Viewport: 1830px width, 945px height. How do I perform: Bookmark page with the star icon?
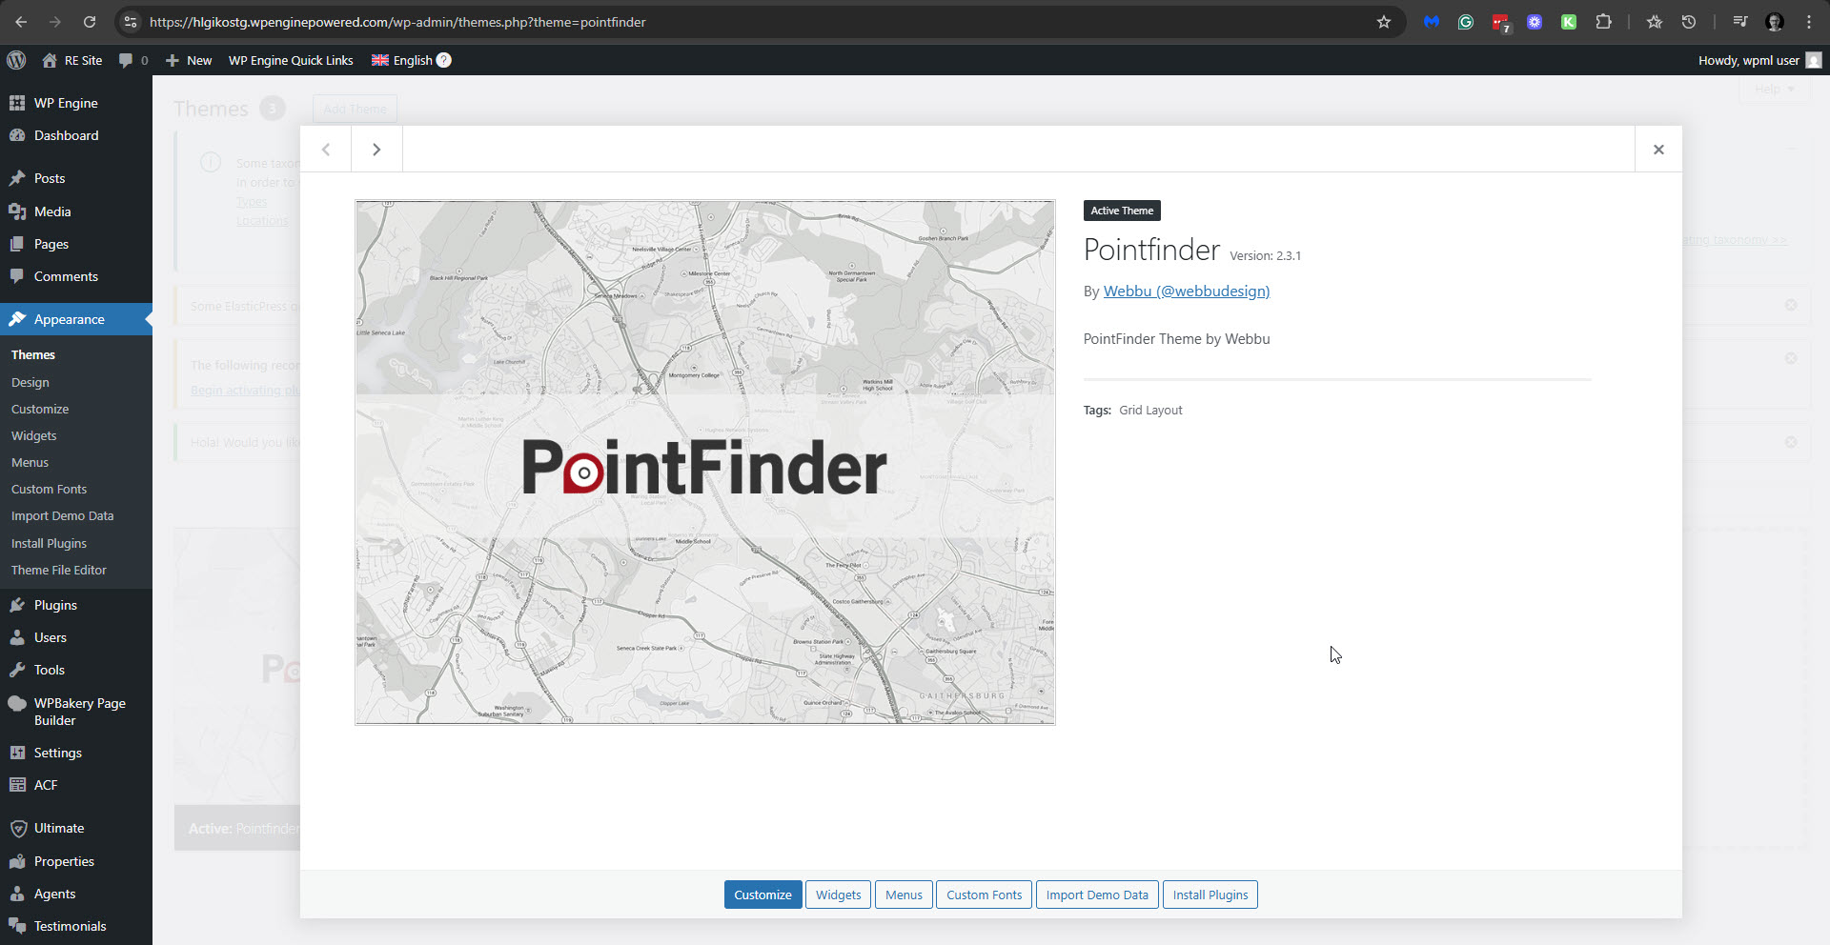(x=1384, y=22)
